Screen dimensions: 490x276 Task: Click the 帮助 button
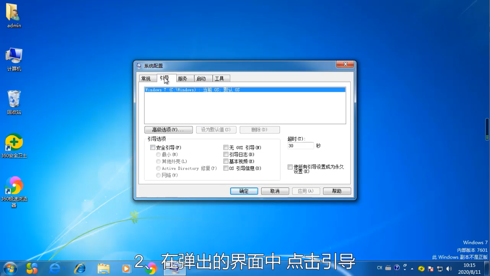coord(337,191)
